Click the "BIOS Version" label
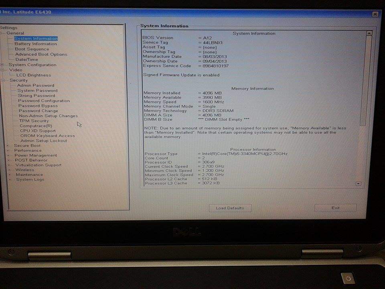The image size is (385, 289). tap(158, 38)
